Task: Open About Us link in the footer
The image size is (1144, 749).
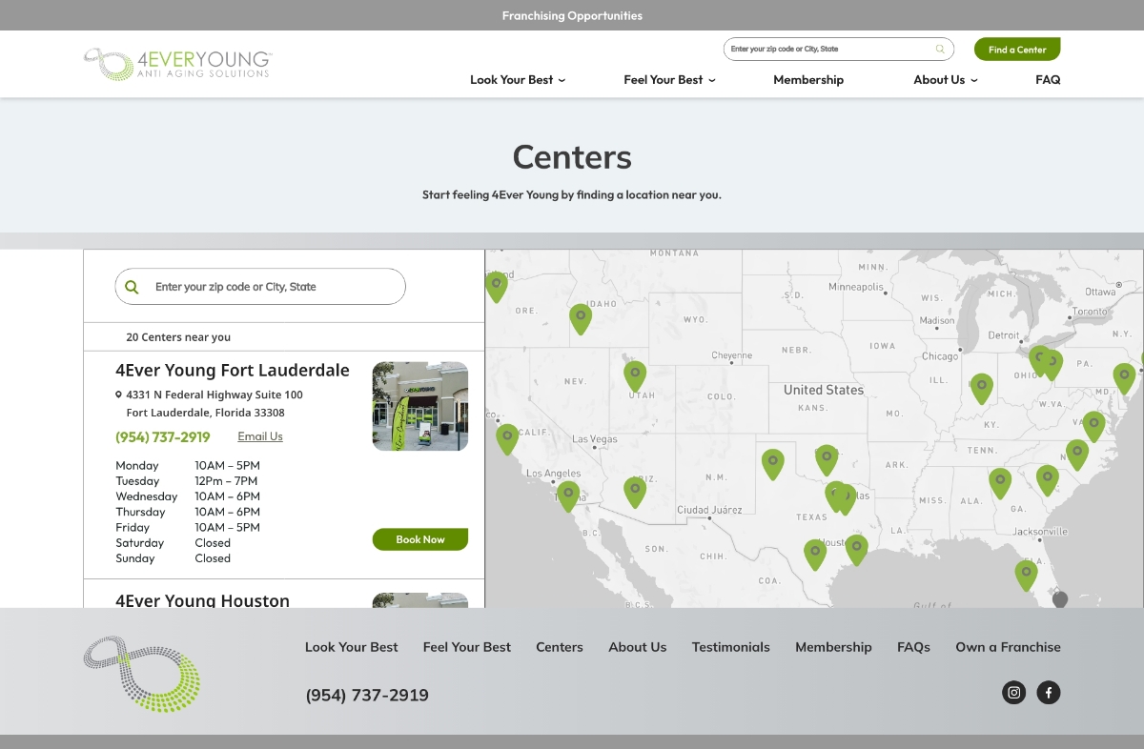Action: (x=638, y=647)
